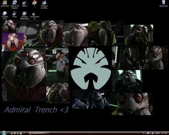169x135 pixels.
Task: Open FrostWire desktop shortcut
Action: point(5,15)
